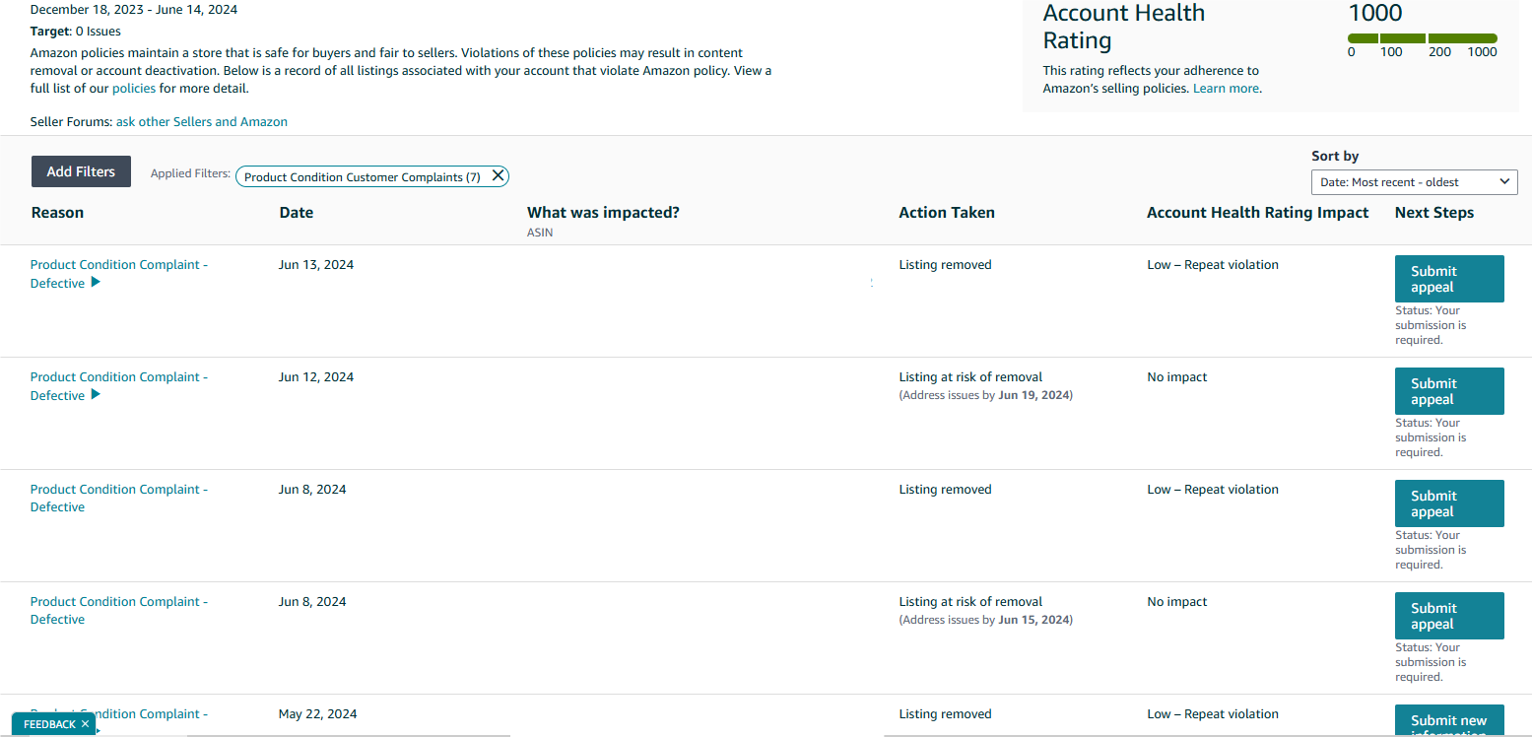Viewport: 1532px width, 737px height.
Task: Click What was impacted? column header
Action: (603, 213)
